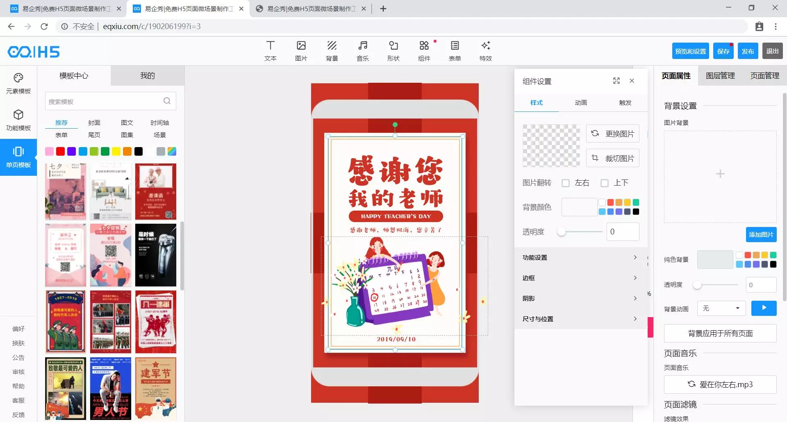
Task: Click 预览和设置 button
Action: 691,51
